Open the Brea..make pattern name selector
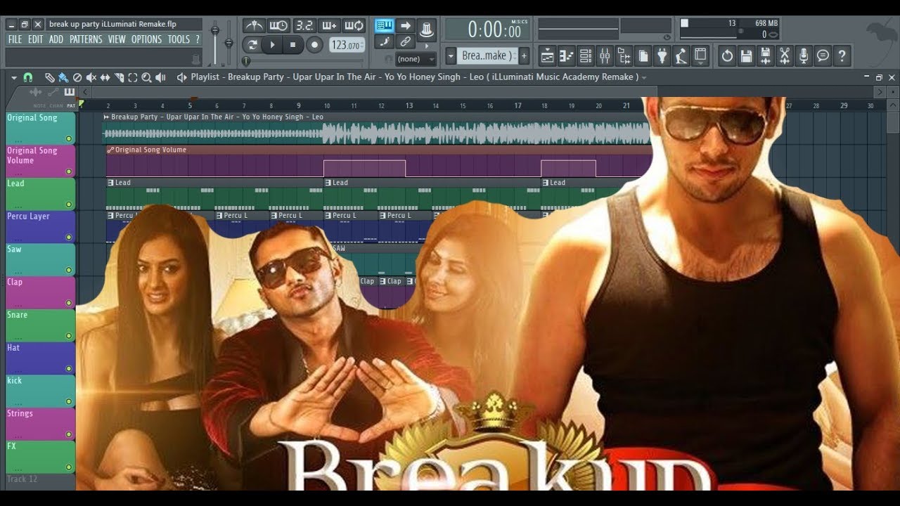 coord(487,56)
